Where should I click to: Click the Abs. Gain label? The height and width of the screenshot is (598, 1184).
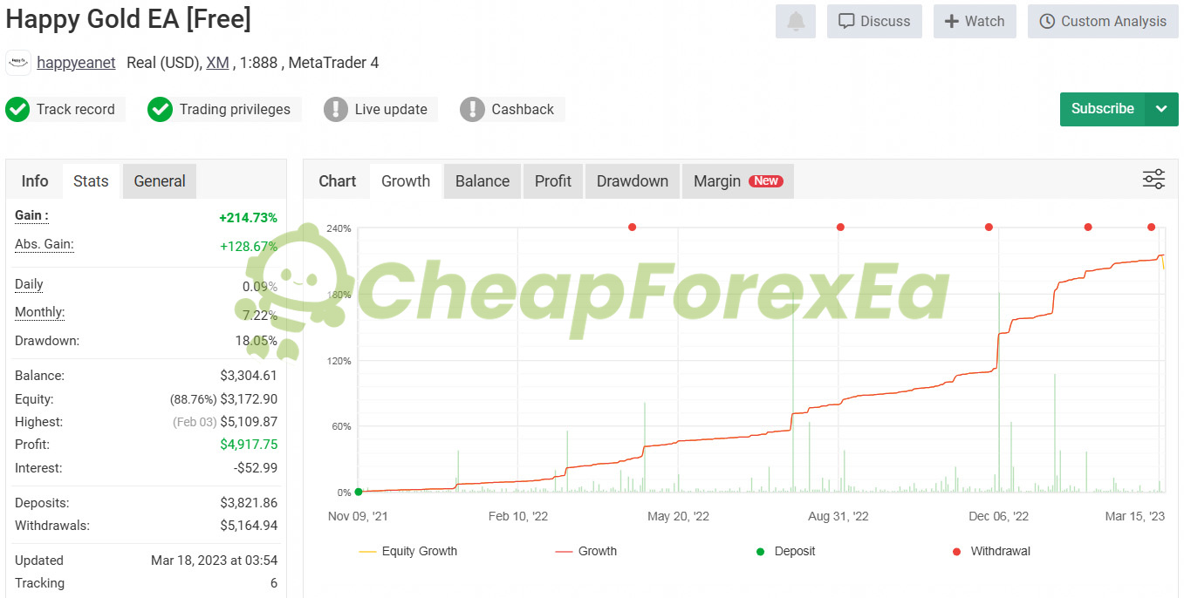point(44,244)
